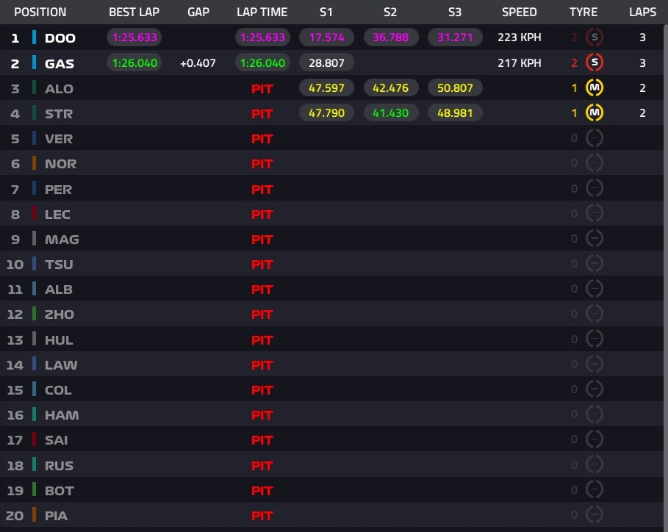Click the medium tyre icon for STR
This screenshot has width=668, height=532.
[x=595, y=113]
